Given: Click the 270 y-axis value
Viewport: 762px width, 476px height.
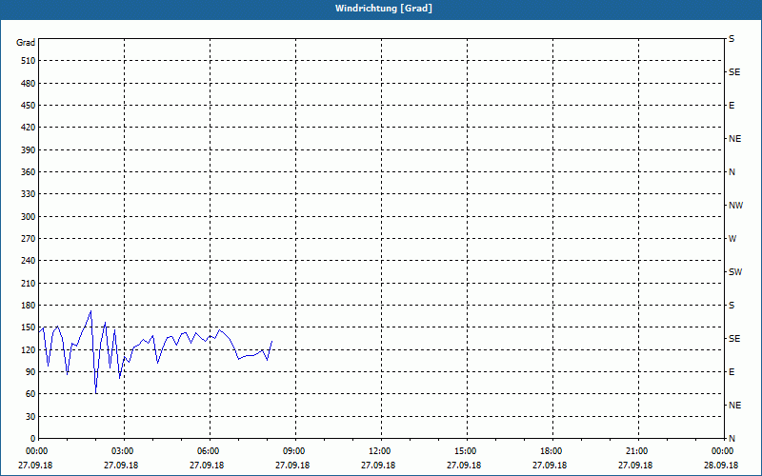Looking at the screenshot, I should coord(28,239).
